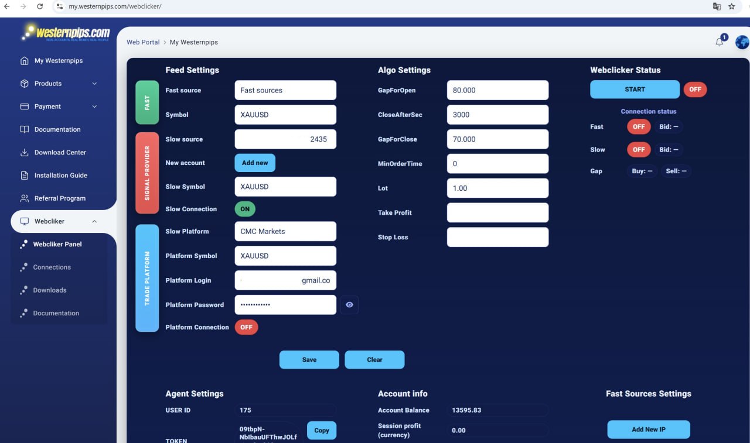Click the Referral Program people icon
The width and height of the screenshot is (750, 443).
25,198
